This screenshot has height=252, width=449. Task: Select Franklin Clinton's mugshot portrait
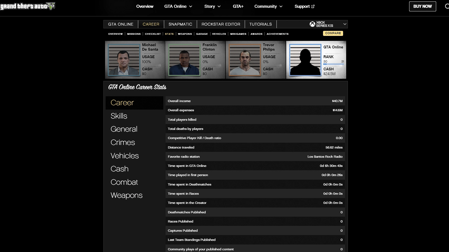click(x=184, y=60)
